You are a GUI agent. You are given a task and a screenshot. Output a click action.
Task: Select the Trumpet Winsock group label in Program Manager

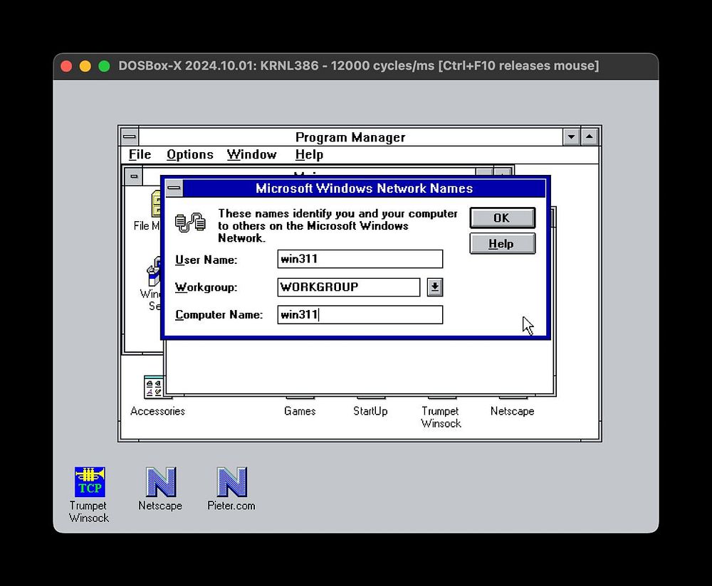point(441,417)
